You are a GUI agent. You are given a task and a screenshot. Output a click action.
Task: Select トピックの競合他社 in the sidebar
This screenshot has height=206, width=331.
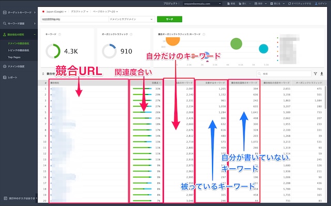19,51
